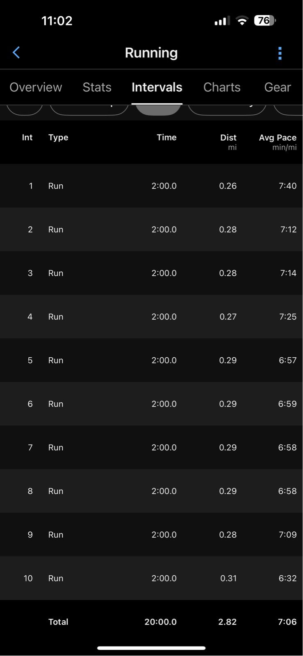Tap the 11:02 clock in status bar
The height and width of the screenshot is (656, 303).
(57, 20)
